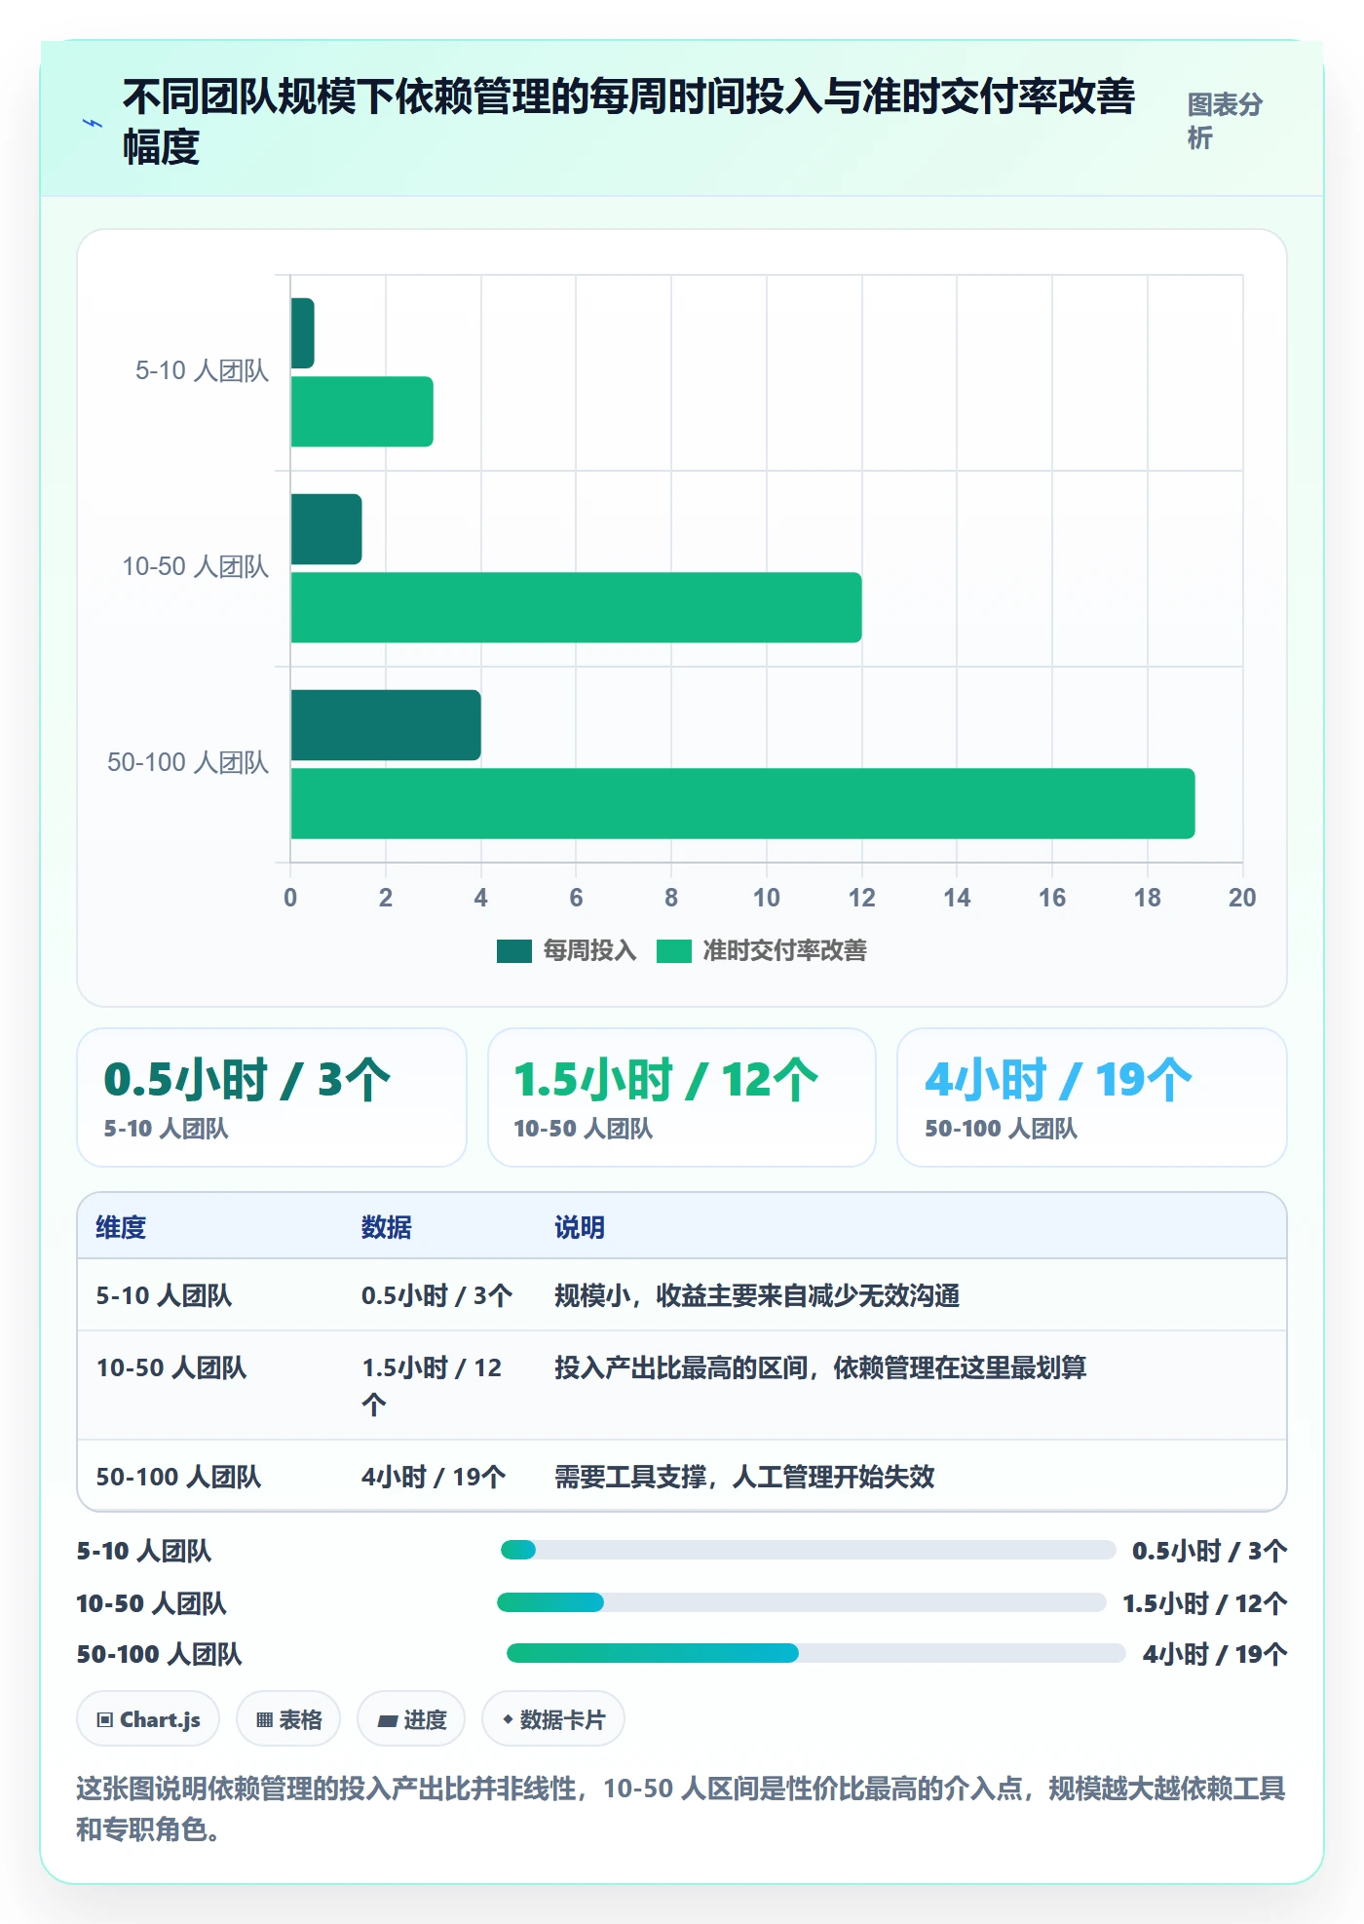Toggle the 每周投入 legend swatch
Image resolution: width=1364 pixels, height=1924 pixels.
(513, 950)
